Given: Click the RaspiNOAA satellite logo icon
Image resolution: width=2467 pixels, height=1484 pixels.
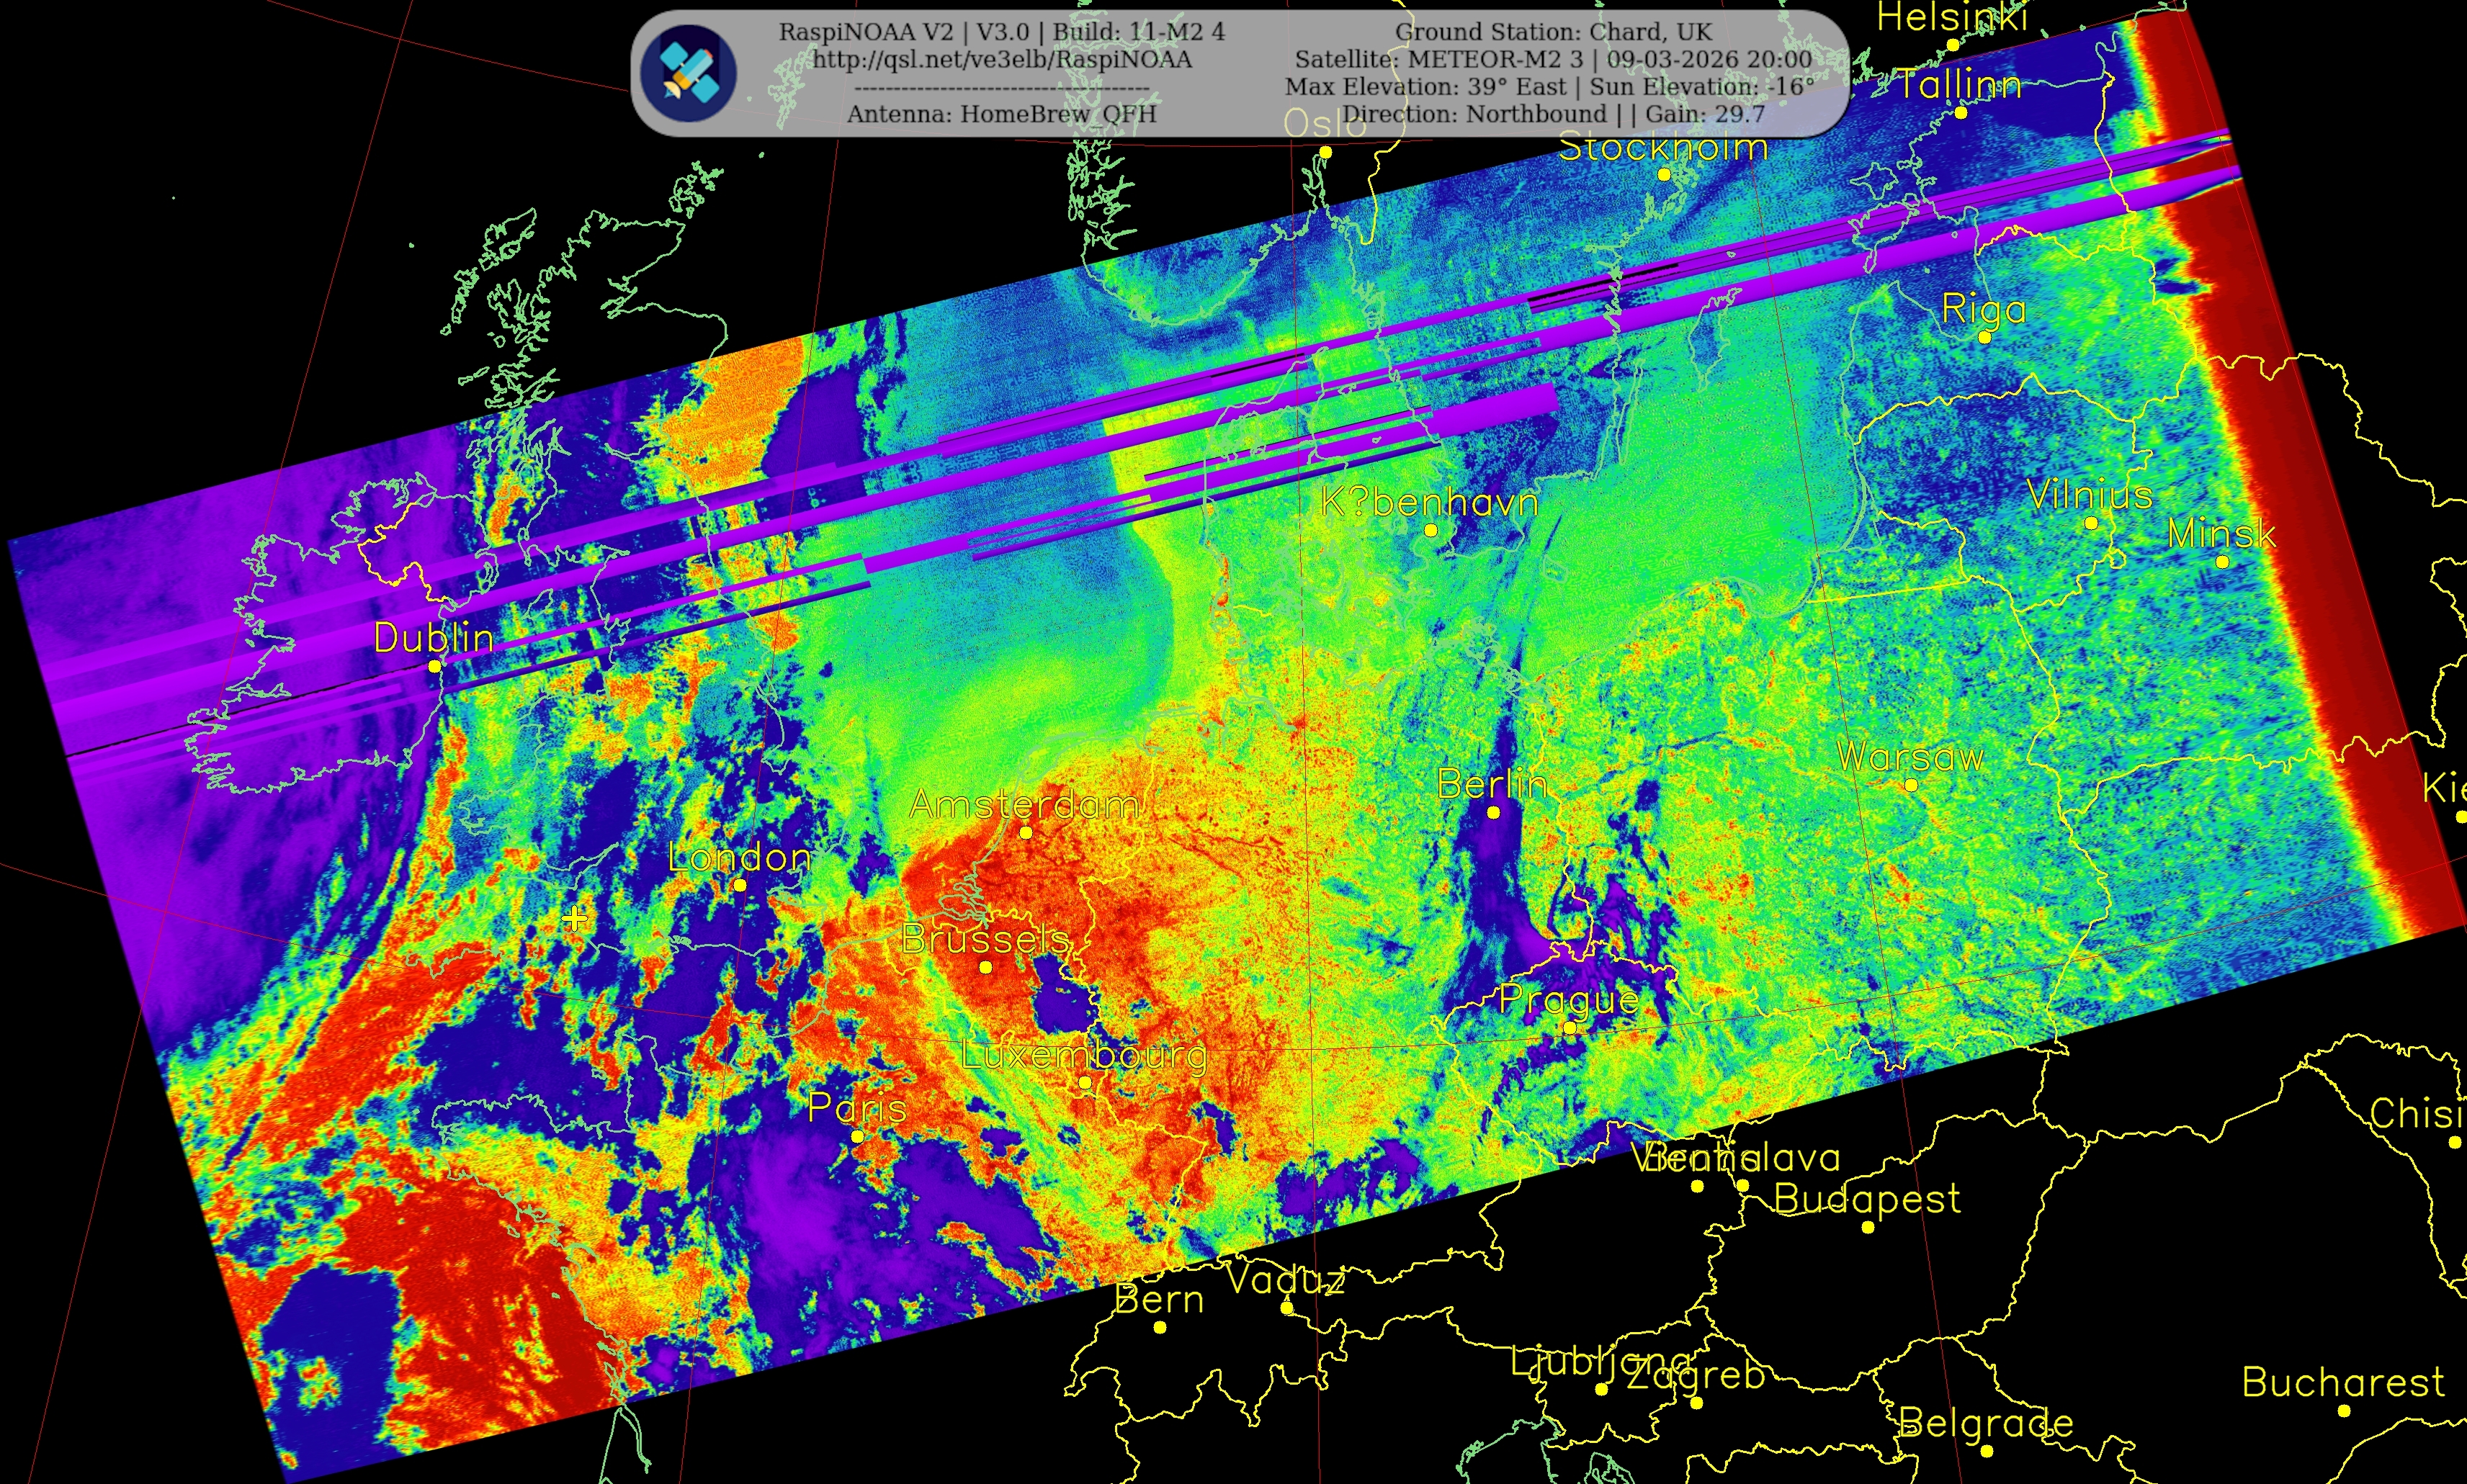Looking at the screenshot, I should coord(689,73).
